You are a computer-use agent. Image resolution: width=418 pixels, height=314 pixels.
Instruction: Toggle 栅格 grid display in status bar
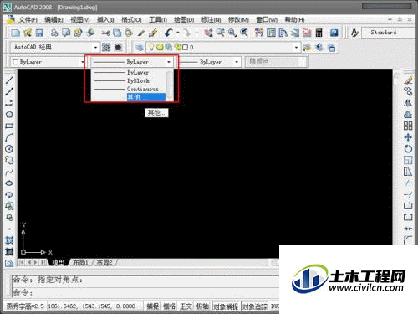click(169, 306)
